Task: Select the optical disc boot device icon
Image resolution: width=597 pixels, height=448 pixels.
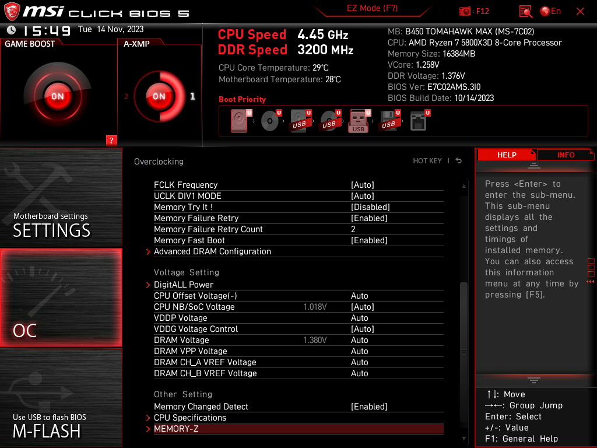Action: click(271, 121)
